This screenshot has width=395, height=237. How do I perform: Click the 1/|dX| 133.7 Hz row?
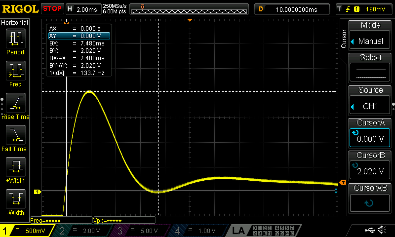pos(79,73)
